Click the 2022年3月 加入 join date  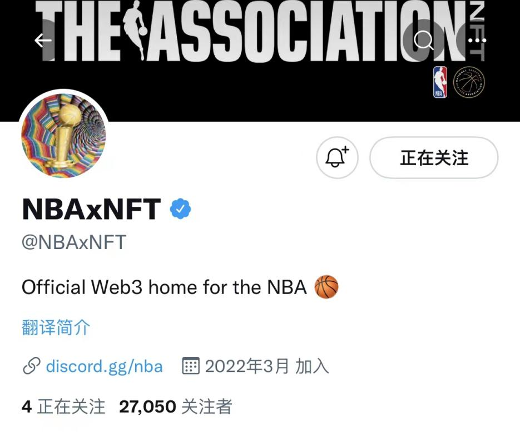tap(266, 366)
